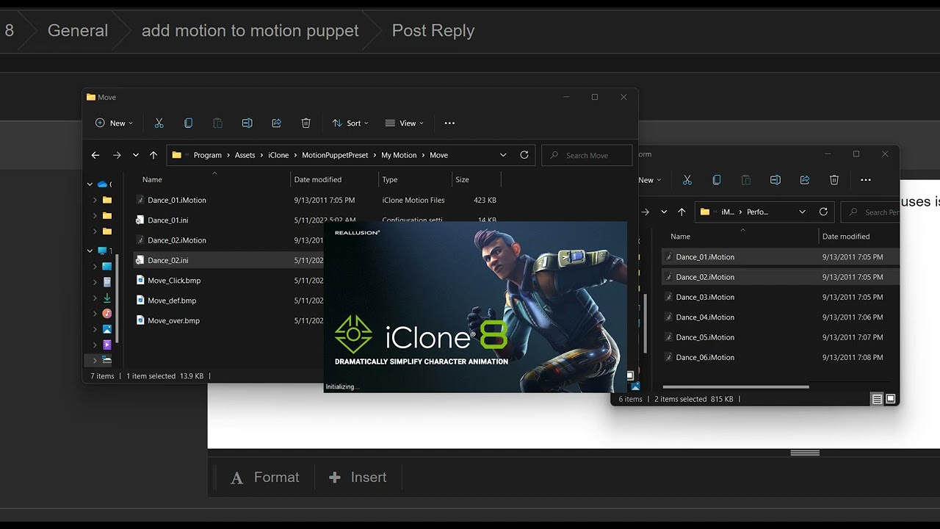
Task: Select Dance_01.ini in Move window
Action: (167, 220)
